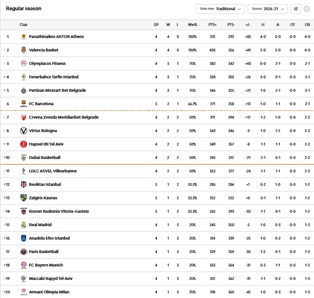Screen dimensions: 314x298
Task: Click the FC Barcelona crest icon
Action: tap(24, 104)
